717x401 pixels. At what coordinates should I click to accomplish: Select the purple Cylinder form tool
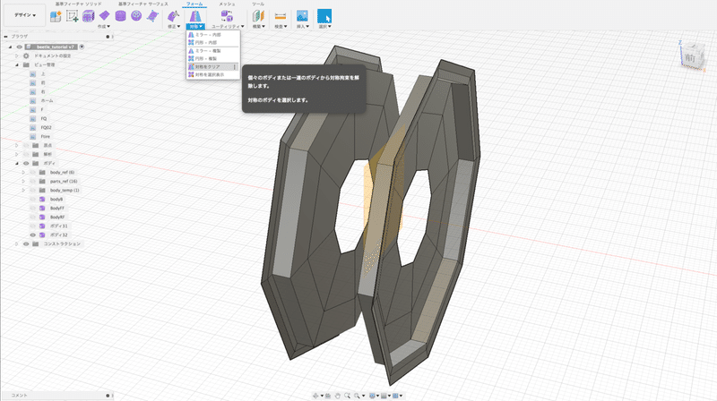(x=120, y=16)
